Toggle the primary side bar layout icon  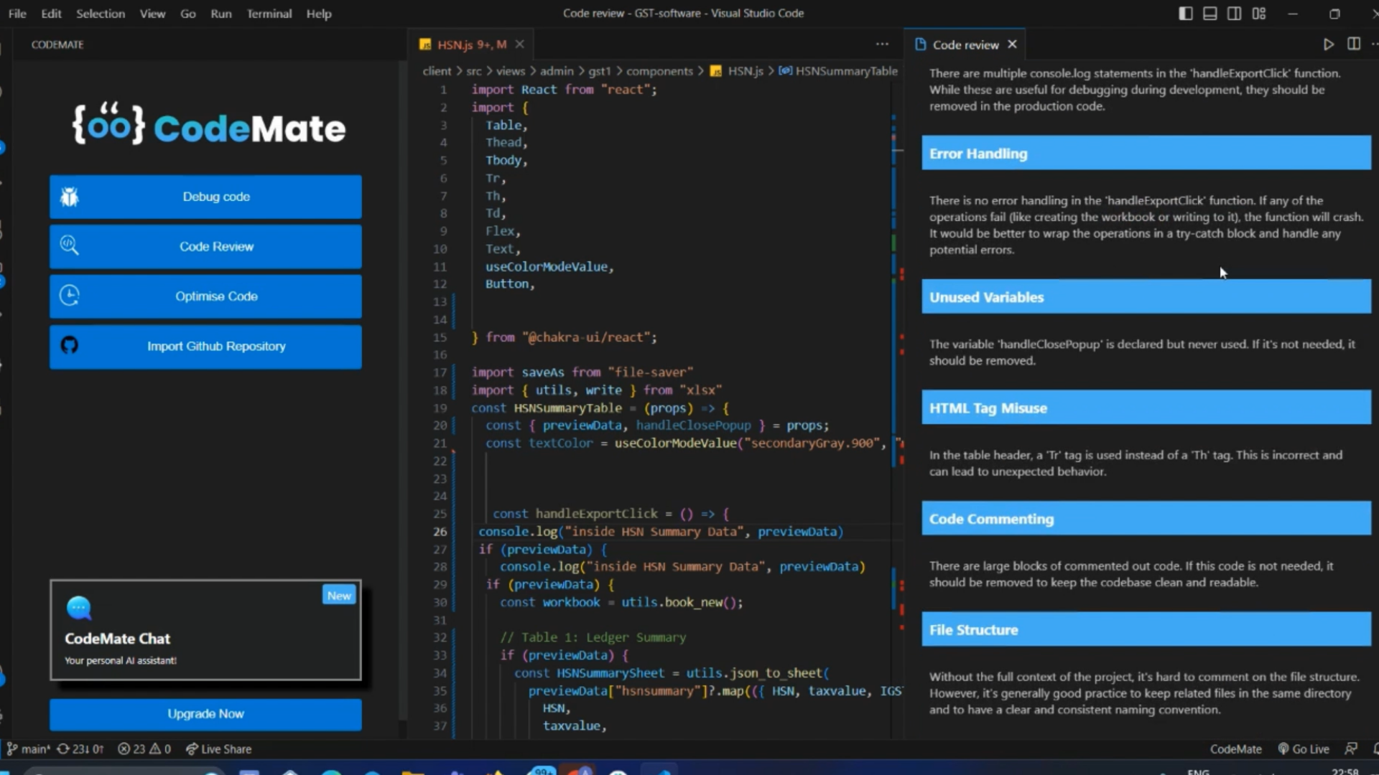point(1186,14)
